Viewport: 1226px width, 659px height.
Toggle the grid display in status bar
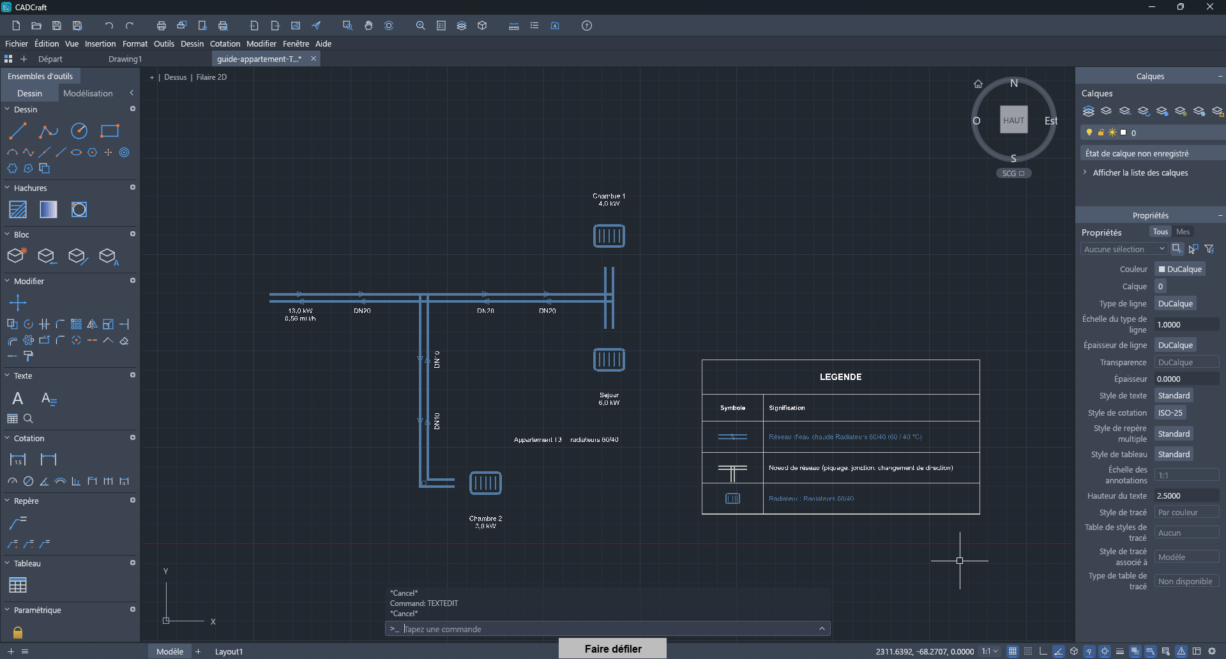click(x=1013, y=651)
